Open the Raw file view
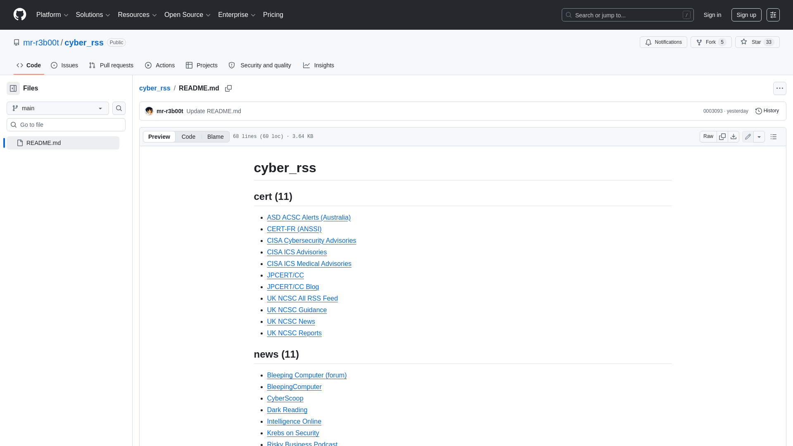Image resolution: width=793 pixels, height=446 pixels. click(708, 137)
